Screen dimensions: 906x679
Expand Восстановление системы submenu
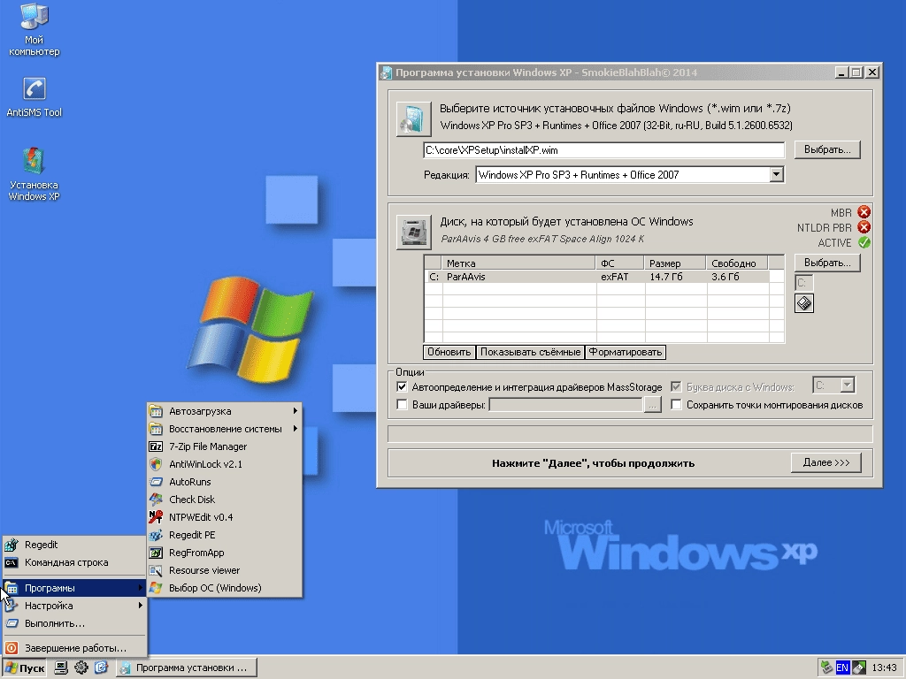[x=225, y=429]
